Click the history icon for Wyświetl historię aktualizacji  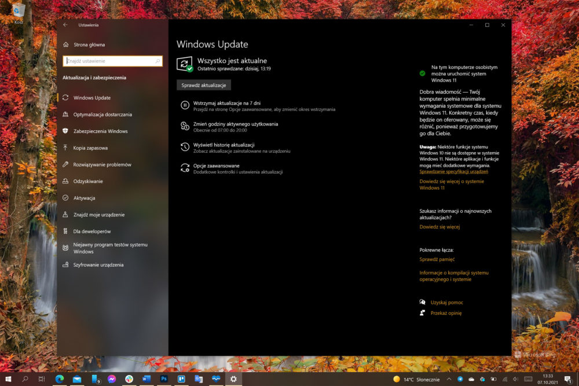point(185,147)
